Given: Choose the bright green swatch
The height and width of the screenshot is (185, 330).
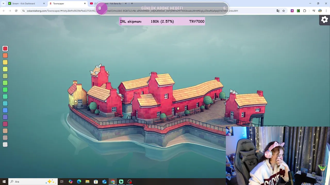Looking at the screenshot, I should 5,90.
